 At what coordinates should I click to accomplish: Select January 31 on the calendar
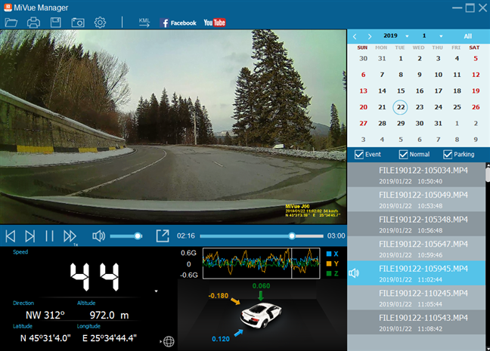(x=438, y=123)
